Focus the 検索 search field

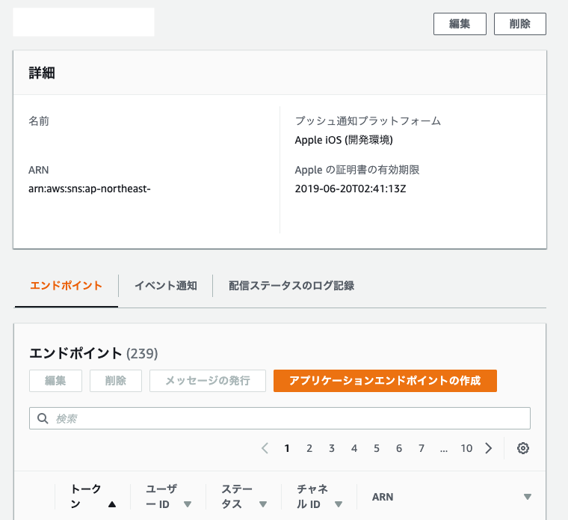(x=280, y=418)
